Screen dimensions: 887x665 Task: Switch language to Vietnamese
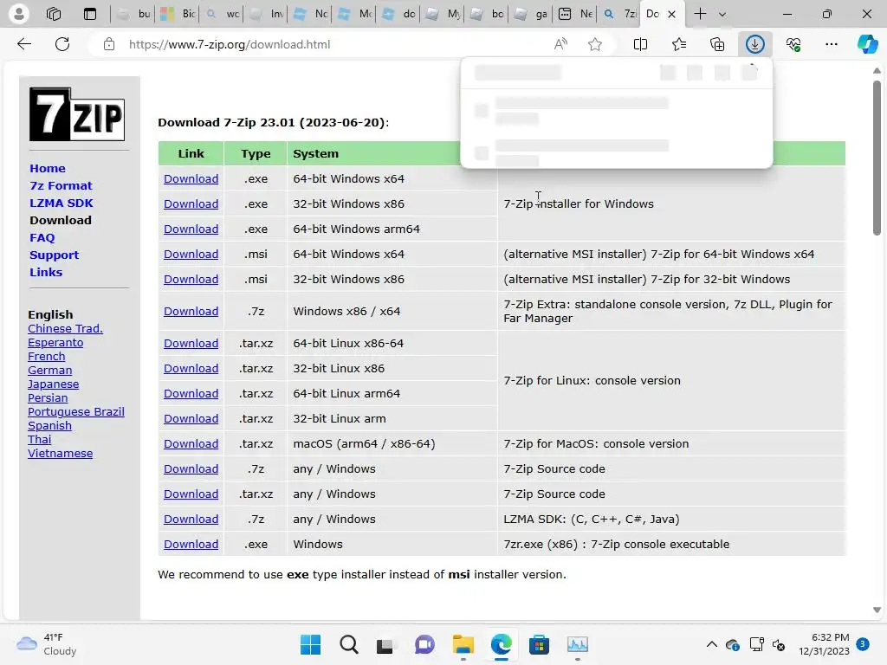point(60,453)
